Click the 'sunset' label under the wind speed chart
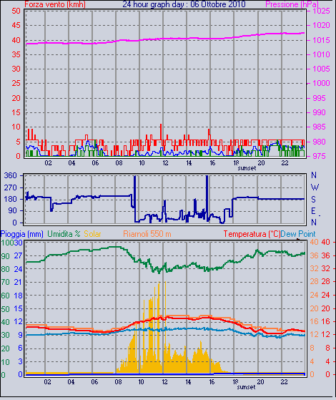 [247, 168]
